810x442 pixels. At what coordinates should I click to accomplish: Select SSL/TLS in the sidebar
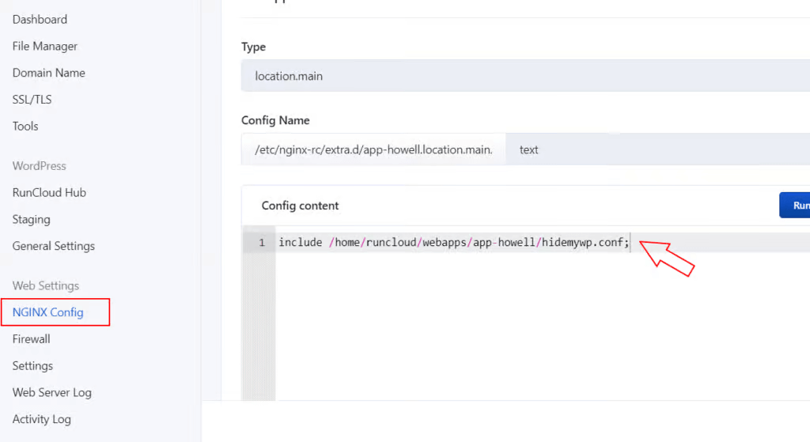pos(32,100)
